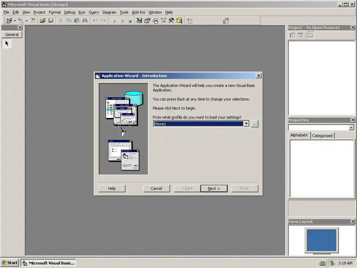Open the Tools menu

(124, 12)
